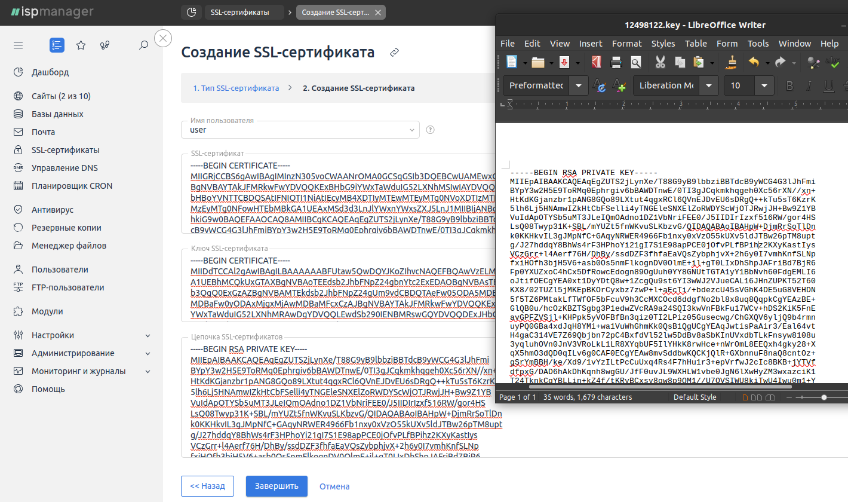This screenshot has height=502, width=848.
Task: Open favorites star in ispmanager sidebar
Action: [81, 45]
